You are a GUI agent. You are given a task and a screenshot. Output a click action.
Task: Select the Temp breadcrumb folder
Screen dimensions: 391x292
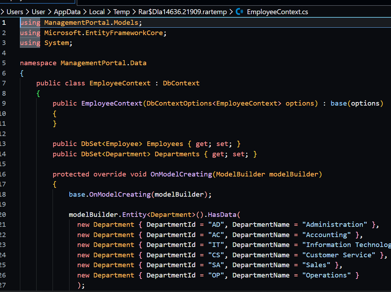pos(121,12)
